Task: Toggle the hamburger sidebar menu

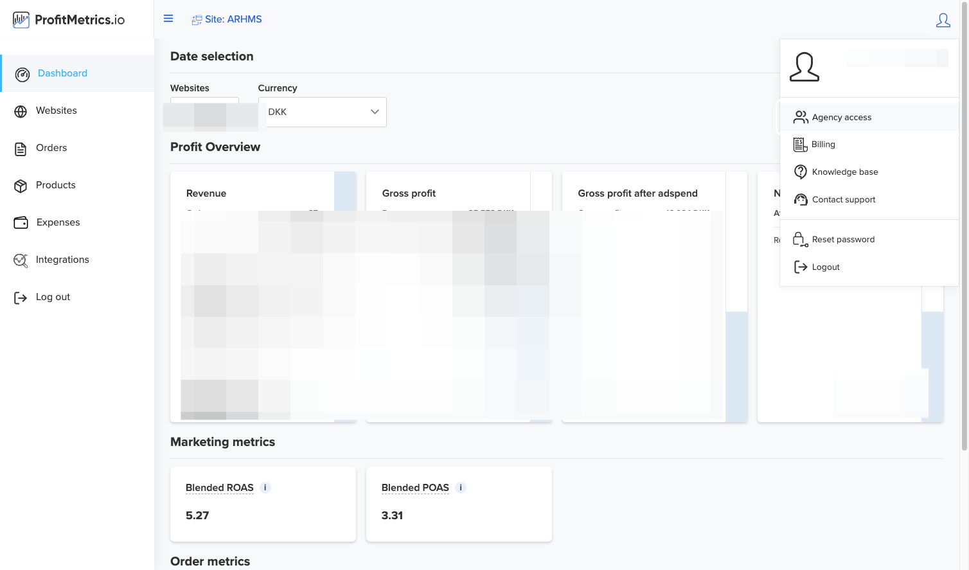Action: tap(168, 19)
